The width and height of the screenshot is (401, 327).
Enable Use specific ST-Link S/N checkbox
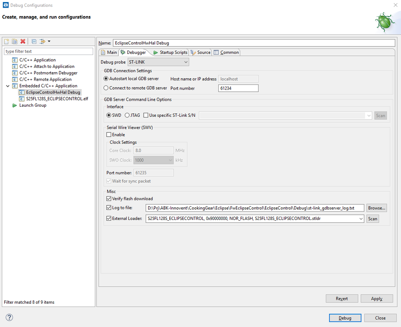tap(146, 115)
